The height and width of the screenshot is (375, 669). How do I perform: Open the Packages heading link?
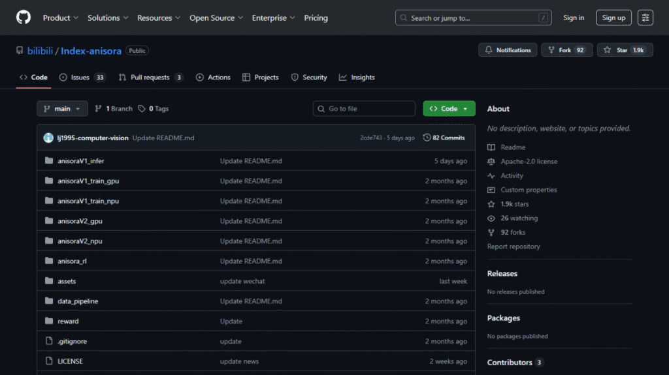click(504, 318)
